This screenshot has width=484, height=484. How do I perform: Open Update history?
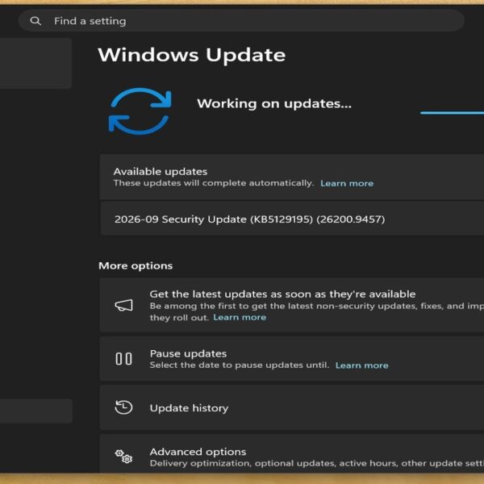[x=292, y=407]
